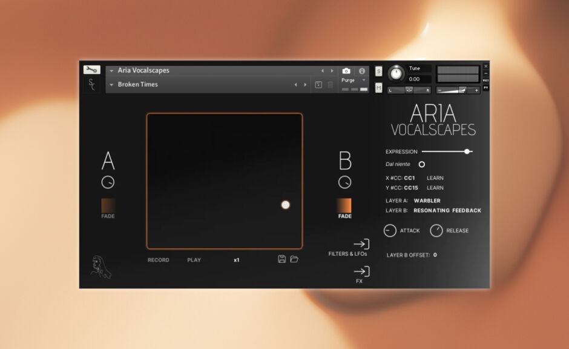569x349 pixels.
Task: Toggle the Dal niente option
Action: pos(422,164)
